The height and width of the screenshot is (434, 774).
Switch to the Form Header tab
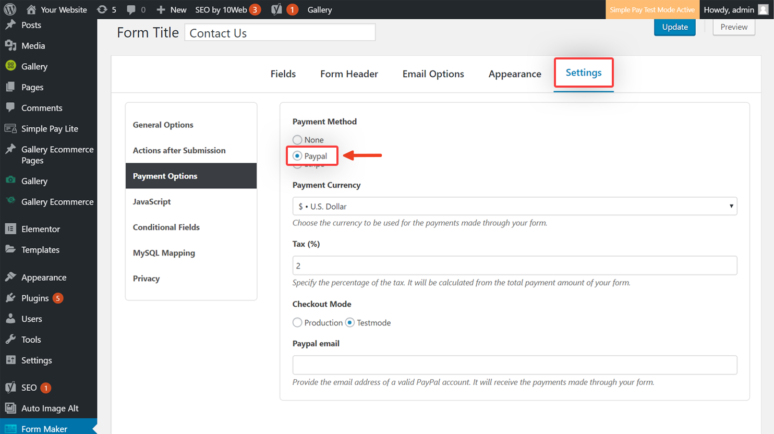point(349,74)
